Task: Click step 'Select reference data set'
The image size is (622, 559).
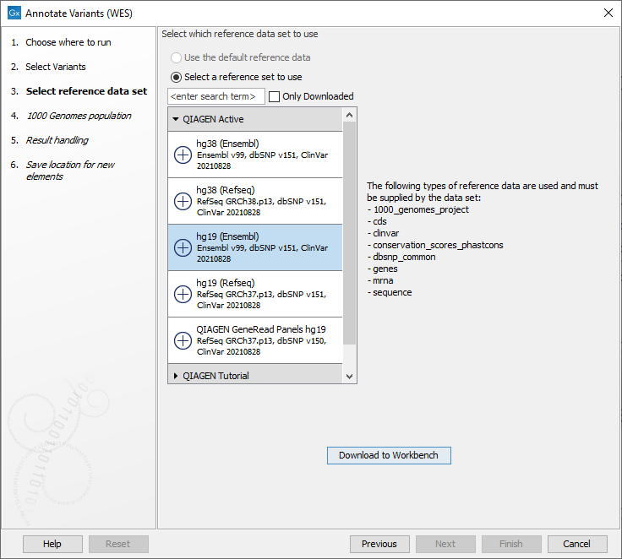Action: (86, 91)
